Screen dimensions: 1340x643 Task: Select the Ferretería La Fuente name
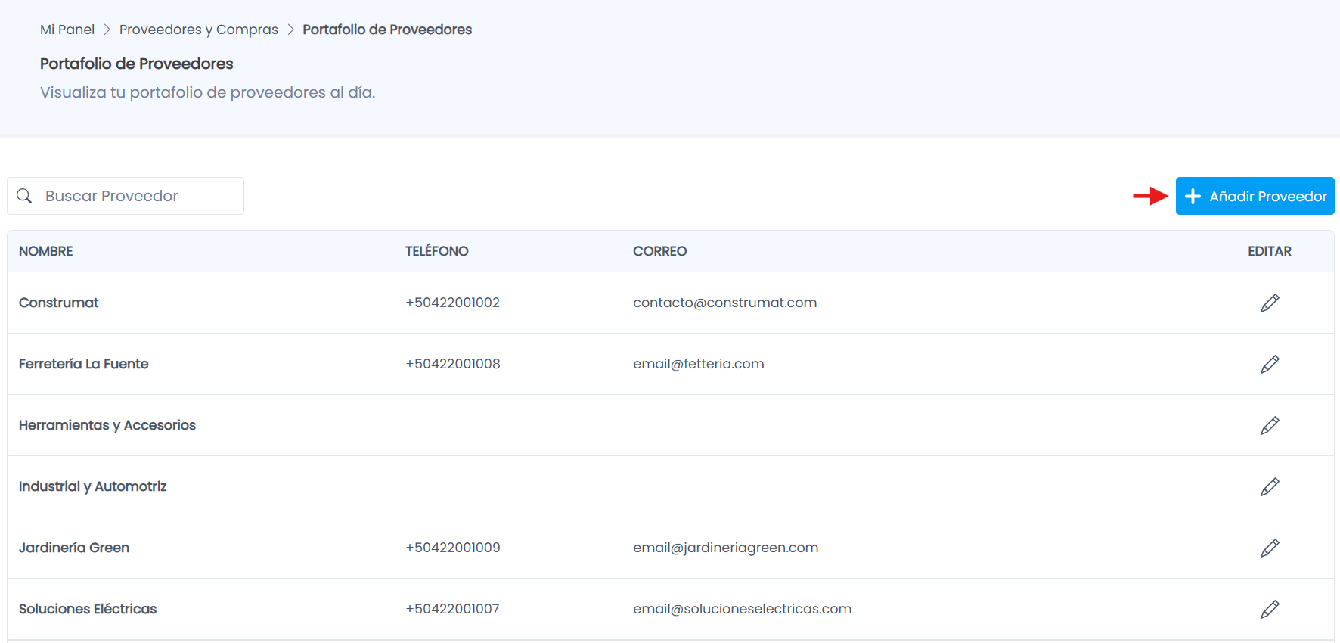tap(84, 364)
